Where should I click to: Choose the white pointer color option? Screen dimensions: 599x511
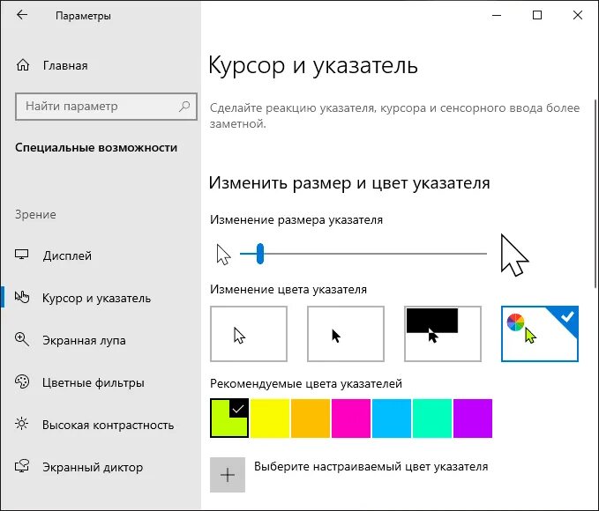click(249, 334)
